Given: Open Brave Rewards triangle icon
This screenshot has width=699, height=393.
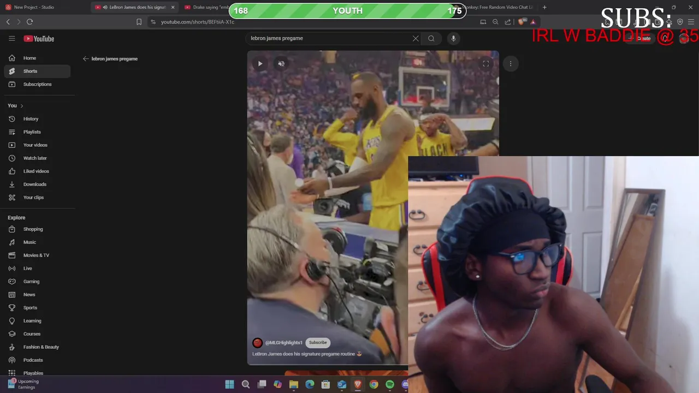Looking at the screenshot, I should pos(533,22).
